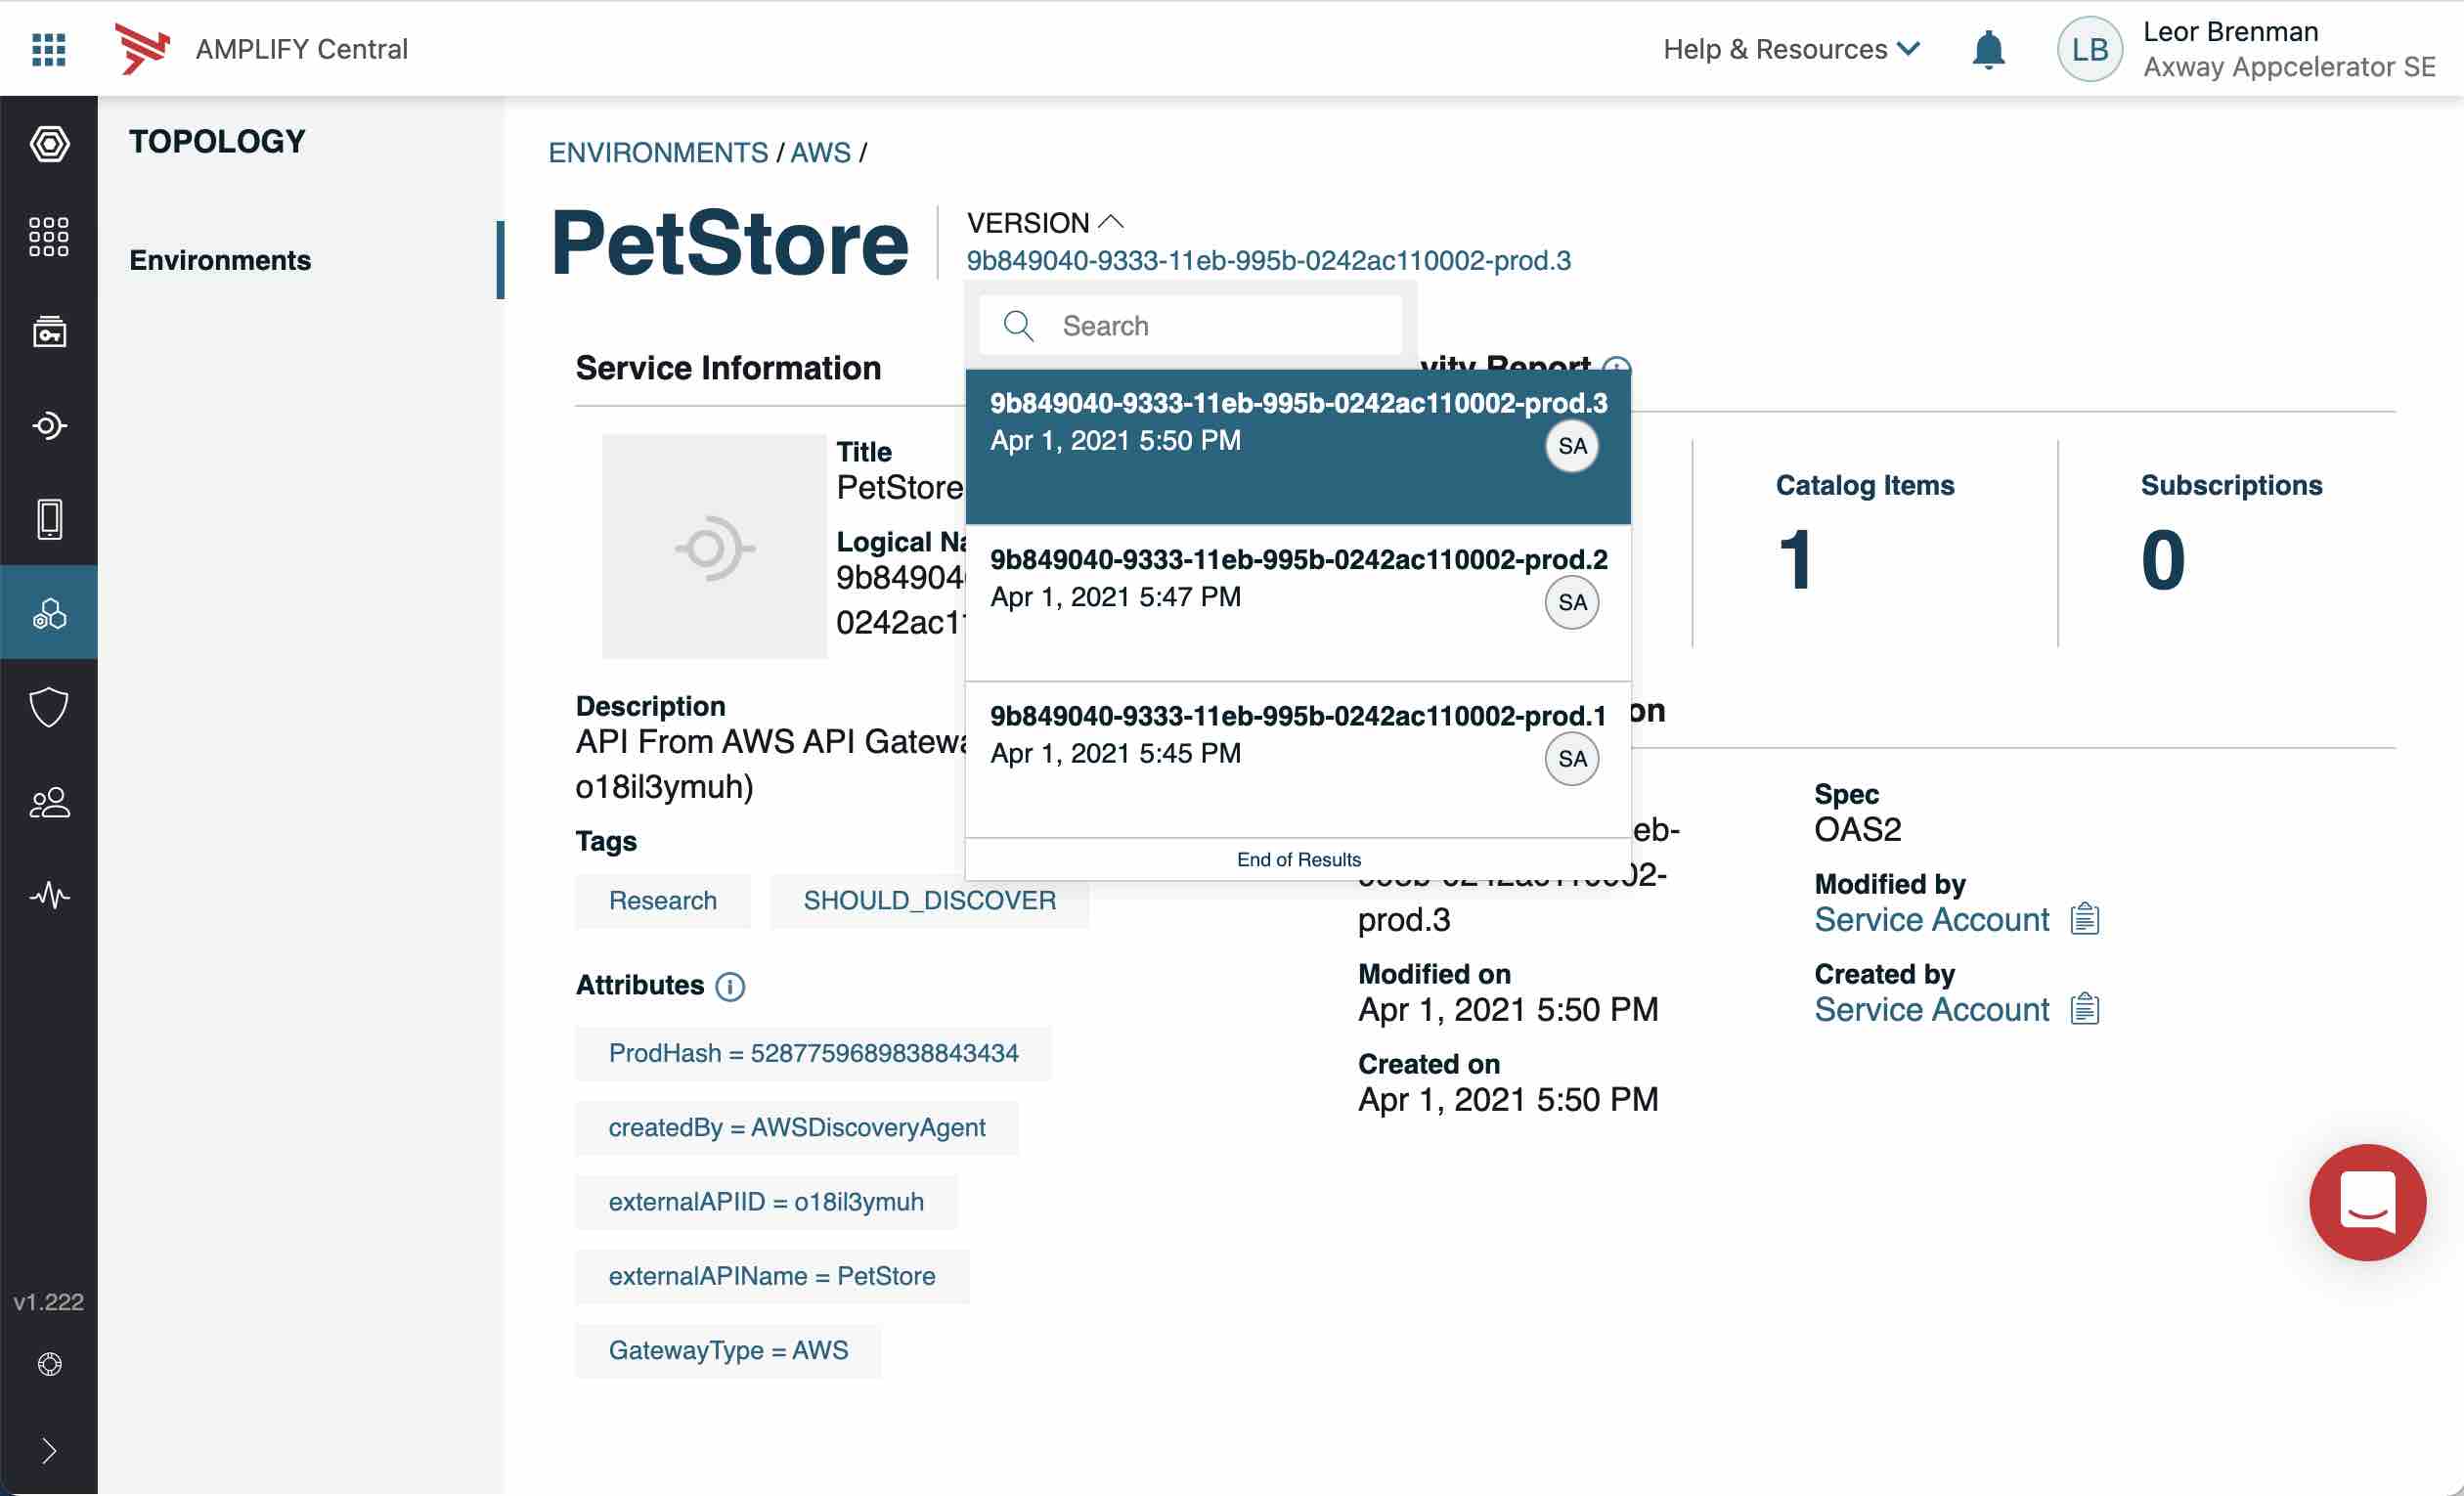The height and width of the screenshot is (1496, 2464).
Task: Click the End of Results text
Action: pyautogui.click(x=1298, y=859)
